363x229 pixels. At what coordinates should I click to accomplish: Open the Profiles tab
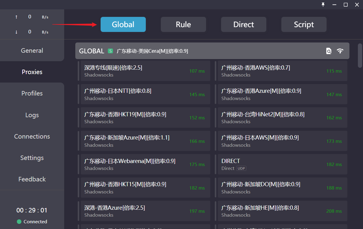pyautogui.click(x=32, y=93)
